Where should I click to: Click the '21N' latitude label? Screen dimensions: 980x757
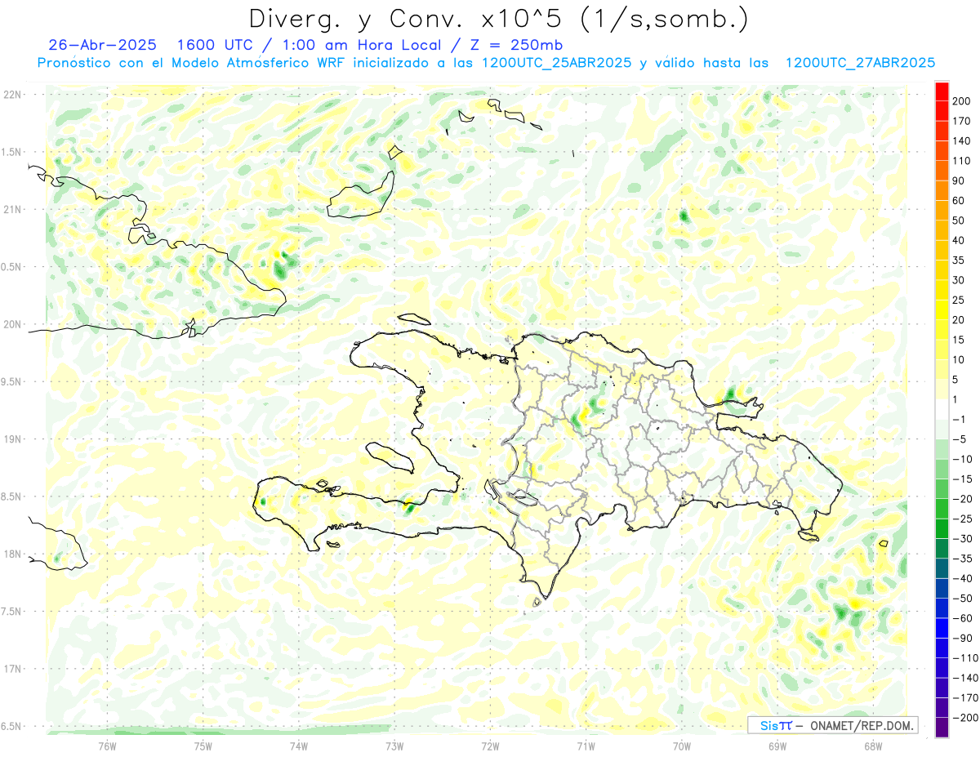pos(13,209)
